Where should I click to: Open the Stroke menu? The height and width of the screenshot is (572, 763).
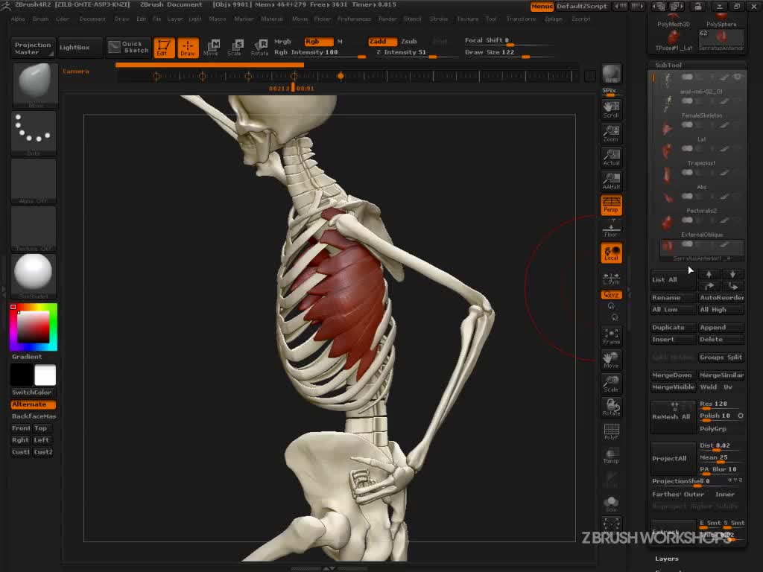(x=438, y=19)
